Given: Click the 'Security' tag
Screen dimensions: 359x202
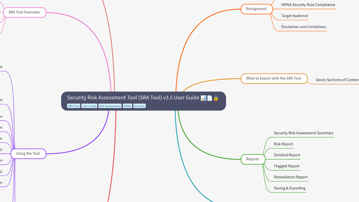Looking at the screenshot, I should (140, 106).
